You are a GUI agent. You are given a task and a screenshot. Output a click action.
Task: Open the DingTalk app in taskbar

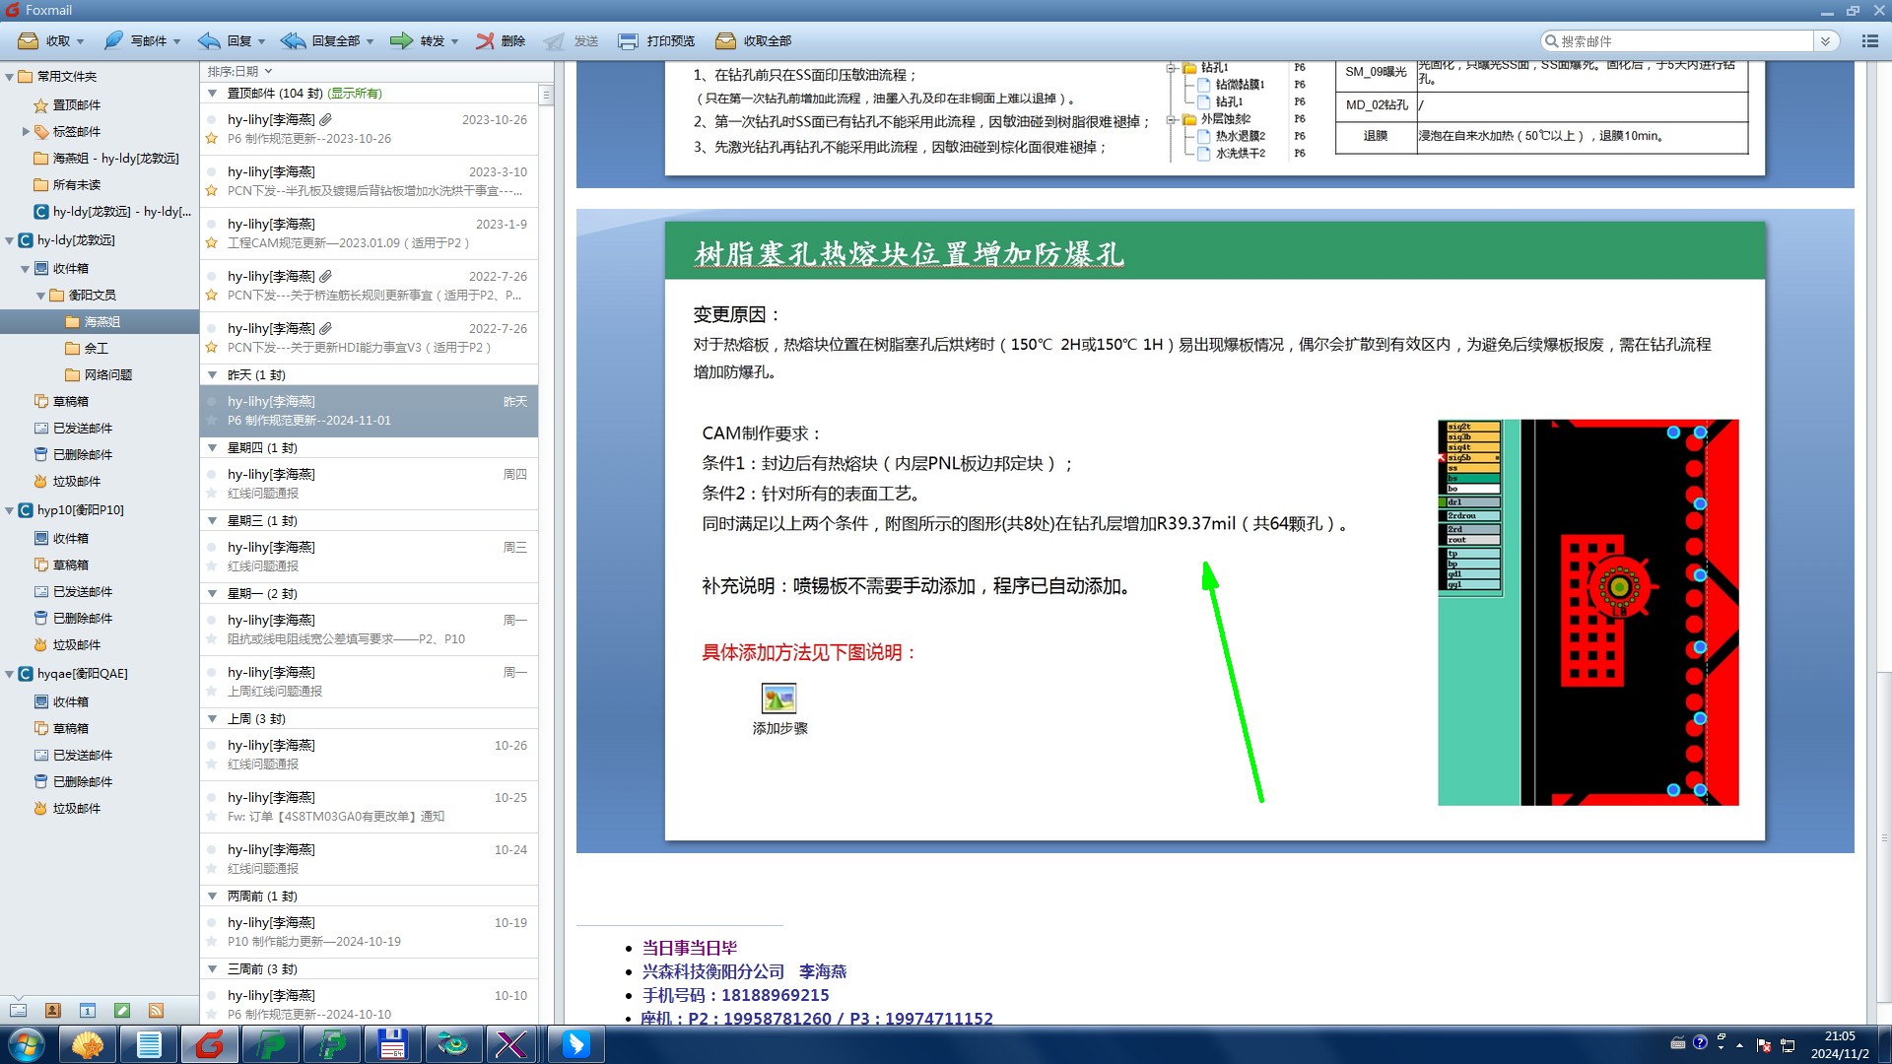pyautogui.click(x=575, y=1044)
